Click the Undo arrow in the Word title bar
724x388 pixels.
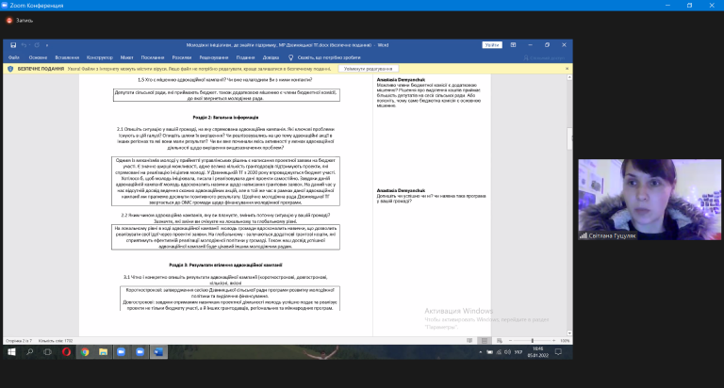coord(23,45)
